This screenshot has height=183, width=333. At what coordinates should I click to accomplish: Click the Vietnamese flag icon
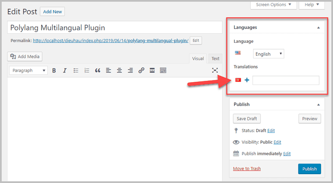[238, 80]
